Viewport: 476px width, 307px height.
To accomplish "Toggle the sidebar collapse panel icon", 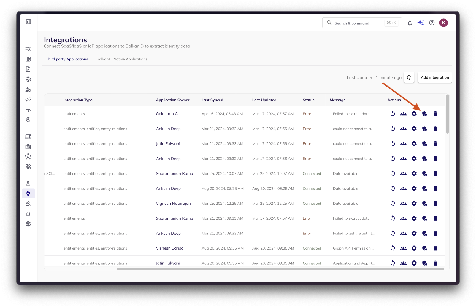I will [28, 22].
